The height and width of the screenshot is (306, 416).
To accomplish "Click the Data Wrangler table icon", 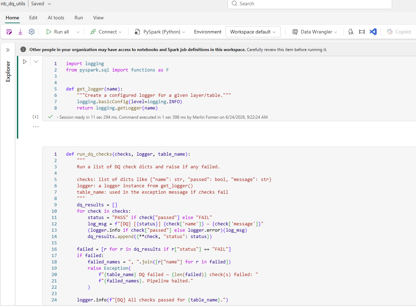I will pyautogui.click(x=295, y=32).
